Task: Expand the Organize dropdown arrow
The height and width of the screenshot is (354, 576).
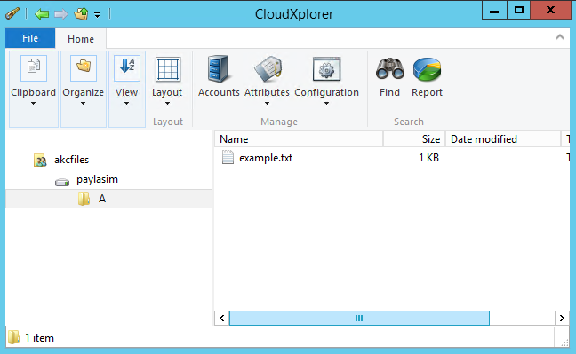Action: (83, 104)
